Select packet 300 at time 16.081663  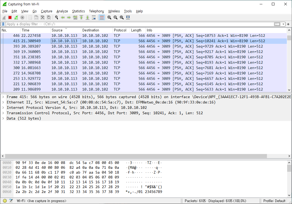(x=144, y=68)
